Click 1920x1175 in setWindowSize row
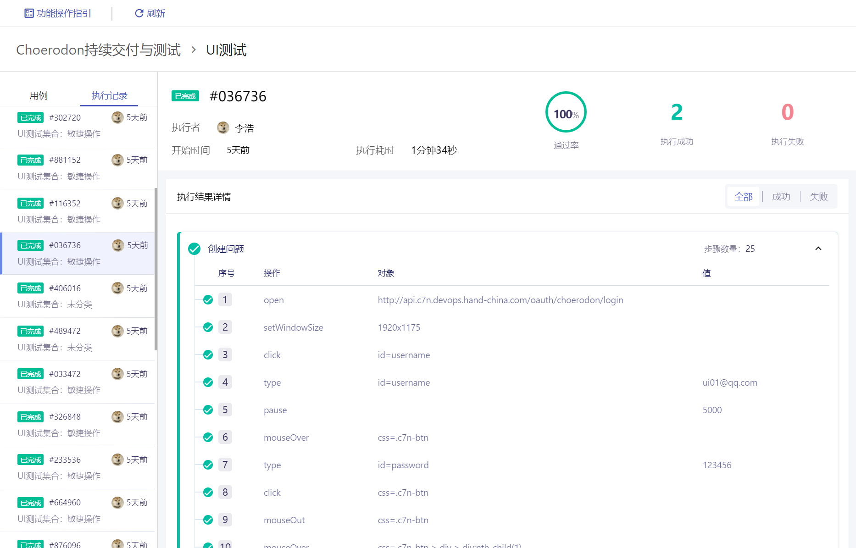Image resolution: width=856 pixels, height=548 pixels. [399, 327]
